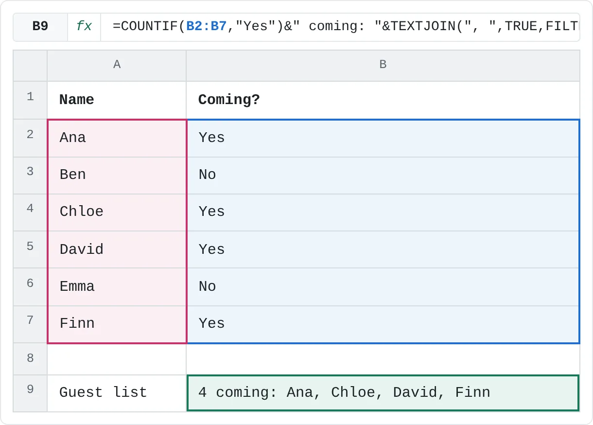Select column B header
593x425 pixels.
pos(383,65)
